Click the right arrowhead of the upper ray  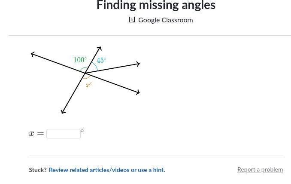pos(138,64)
